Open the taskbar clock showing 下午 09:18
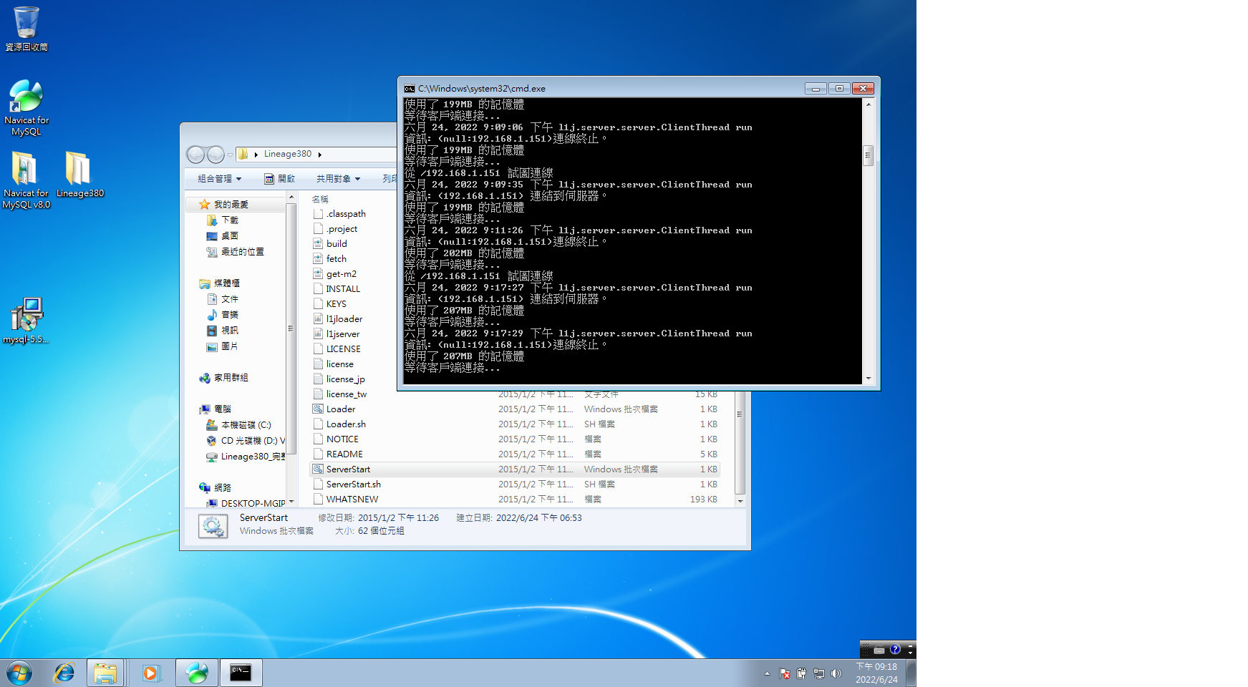1248x687 pixels. pyautogui.click(x=876, y=673)
